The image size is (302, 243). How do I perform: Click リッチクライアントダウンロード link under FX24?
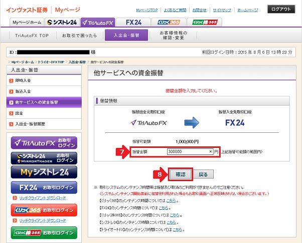tap(43, 198)
